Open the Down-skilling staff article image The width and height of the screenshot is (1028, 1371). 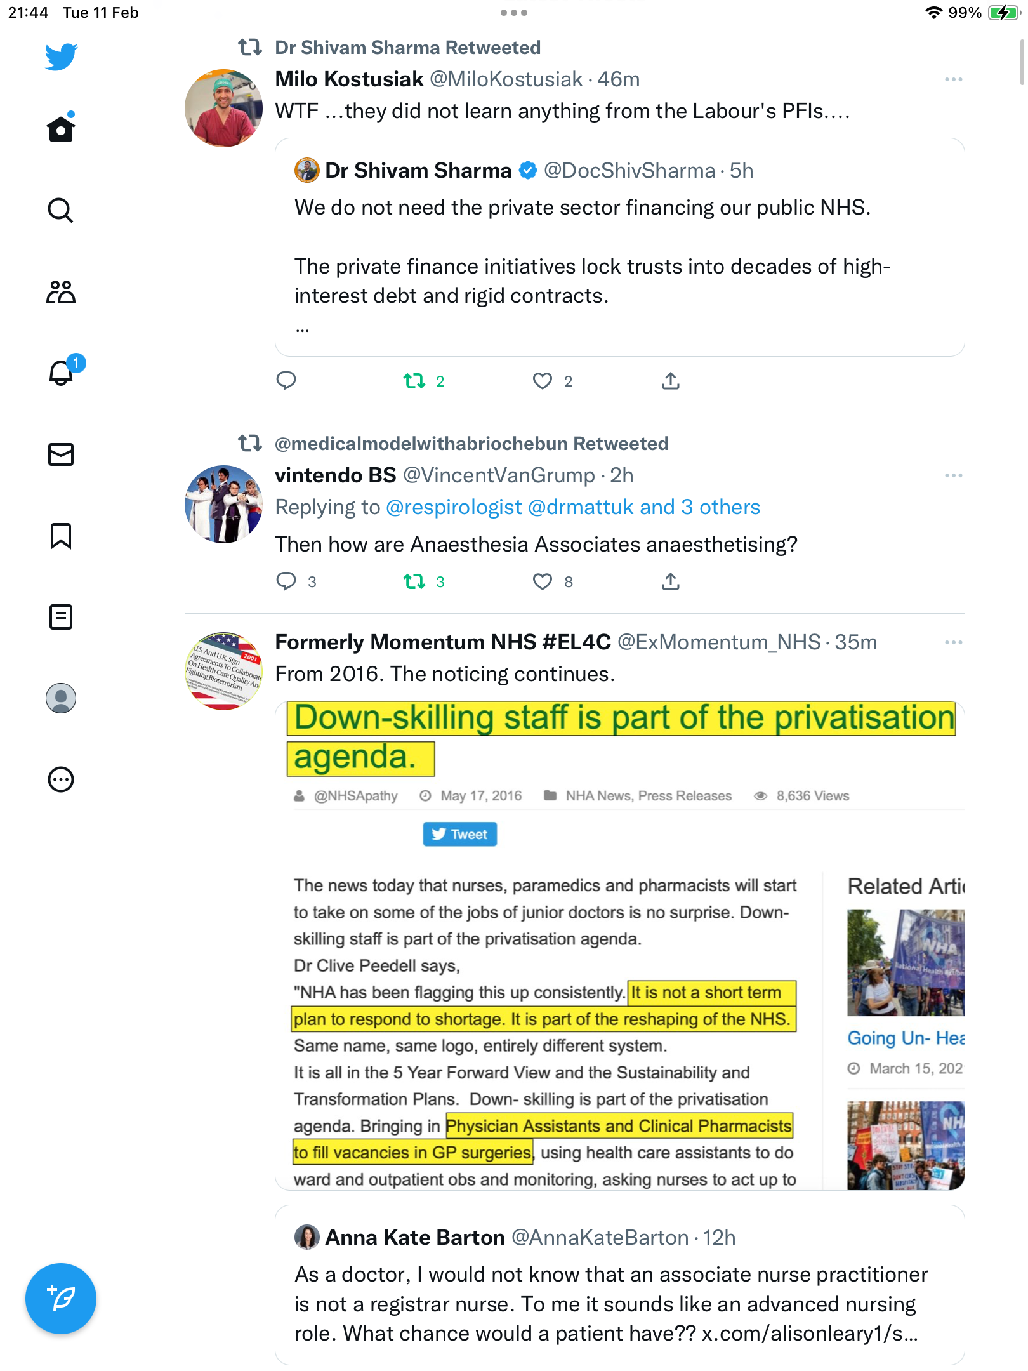tap(620, 946)
